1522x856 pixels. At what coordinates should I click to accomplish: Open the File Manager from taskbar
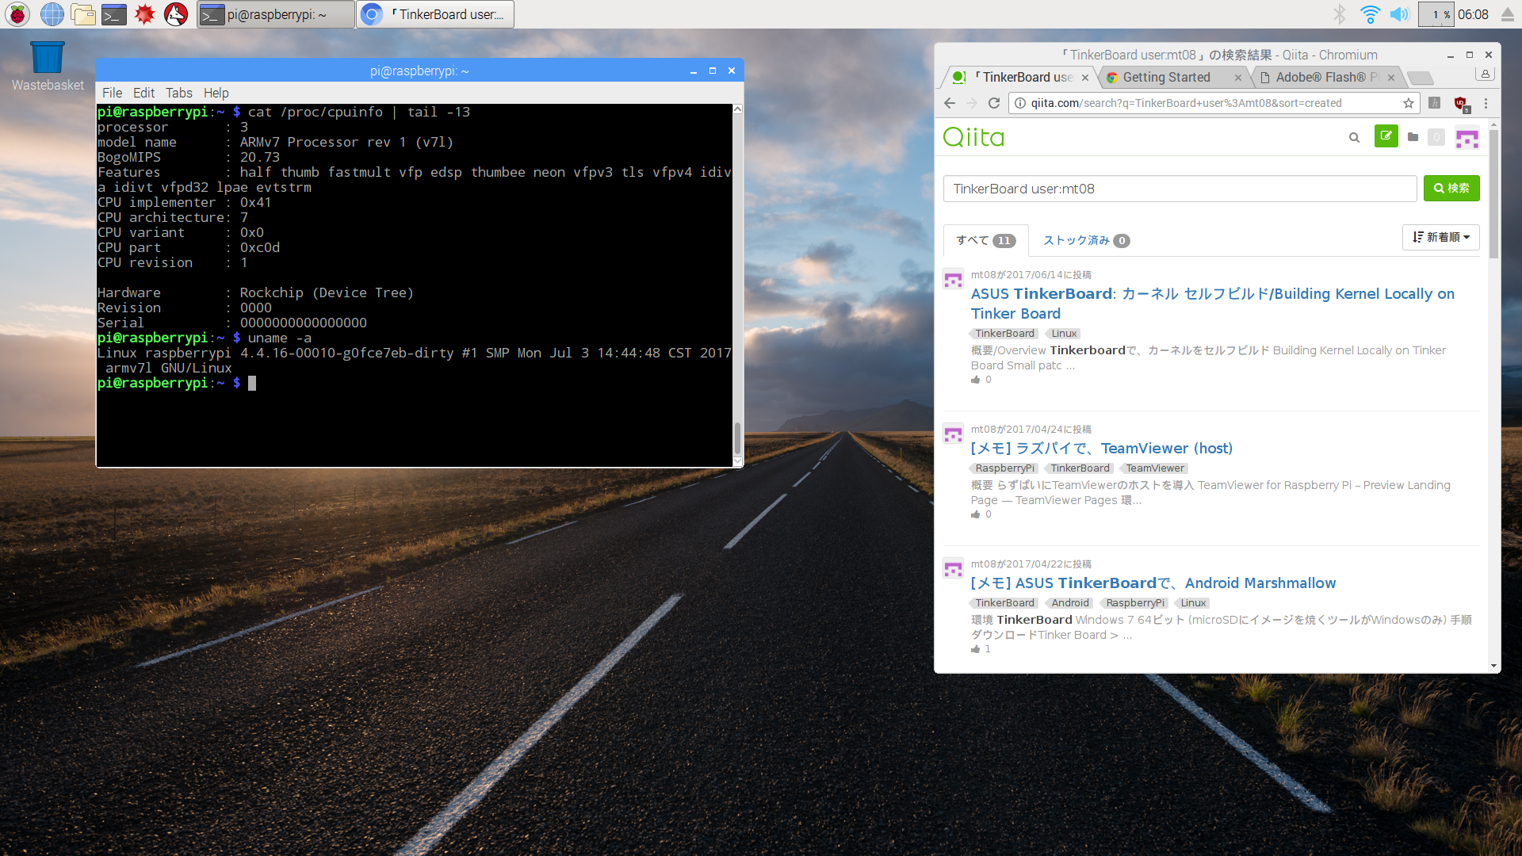pyautogui.click(x=82, y=14)
